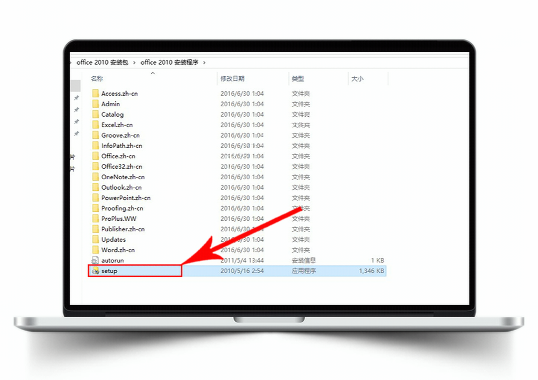Screen dimensions: 538x380
Task: Click the autorun setup information file icon
Action: [x=96, y=260]
